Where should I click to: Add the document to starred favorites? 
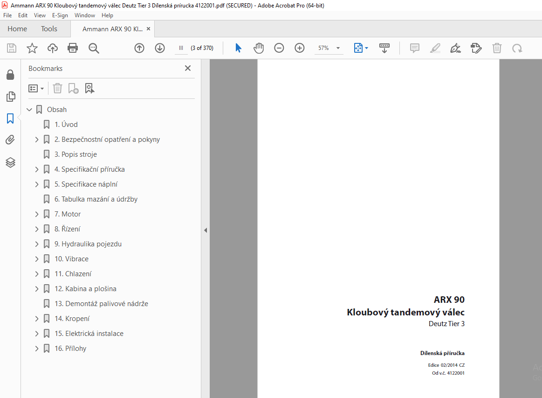point(32,48)
